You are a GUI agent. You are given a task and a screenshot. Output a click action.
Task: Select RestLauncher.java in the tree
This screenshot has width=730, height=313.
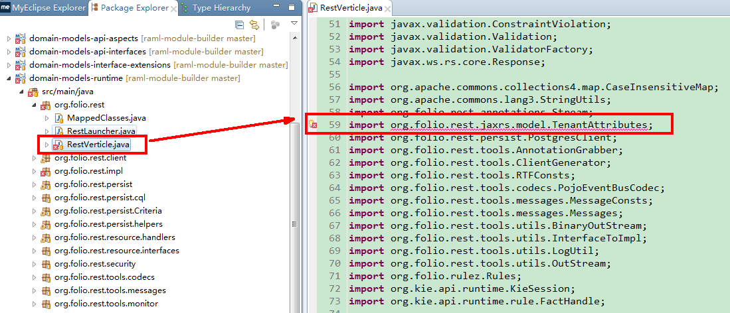pos(101,131)
